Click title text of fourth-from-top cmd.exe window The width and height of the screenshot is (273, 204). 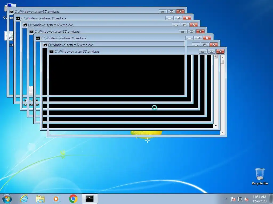pos(57,32)
